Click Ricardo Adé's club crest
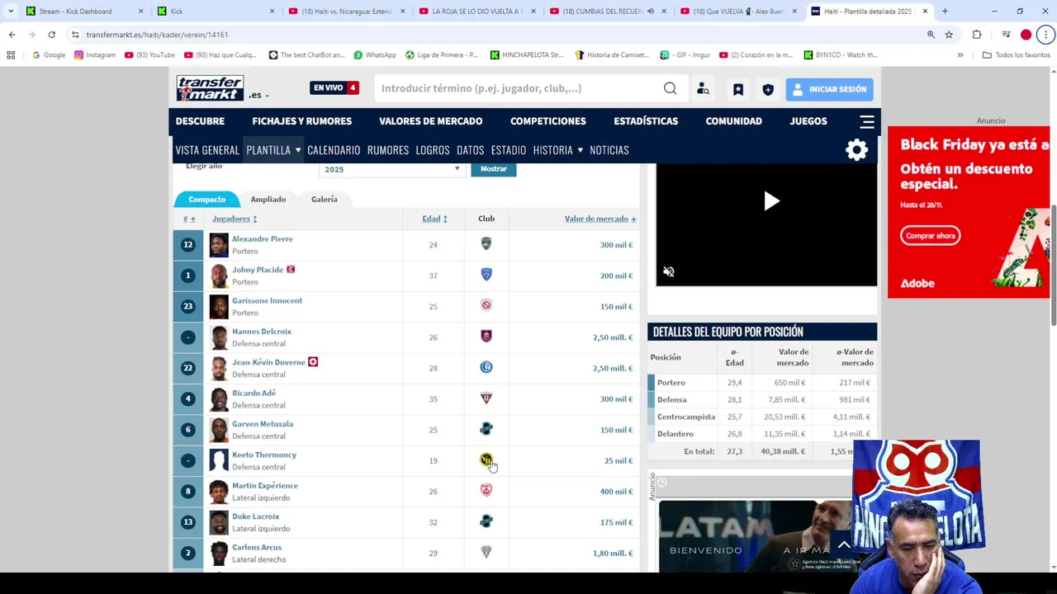Viewport: 1057px width, 594px height. tap(486, 398)
